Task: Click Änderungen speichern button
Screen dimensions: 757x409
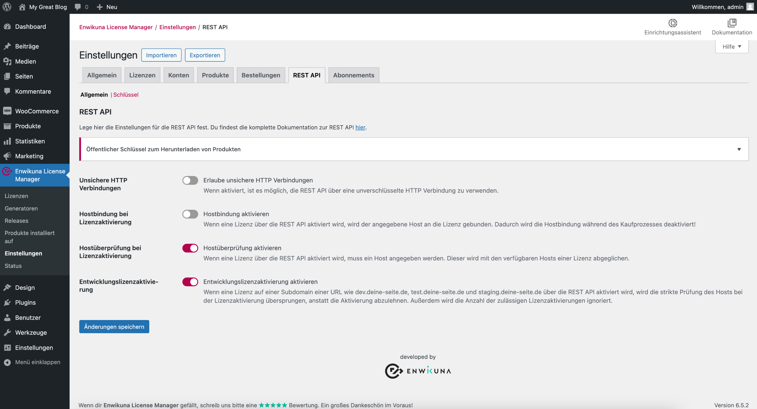Action: pyautogui.click(x=114, y=326)
